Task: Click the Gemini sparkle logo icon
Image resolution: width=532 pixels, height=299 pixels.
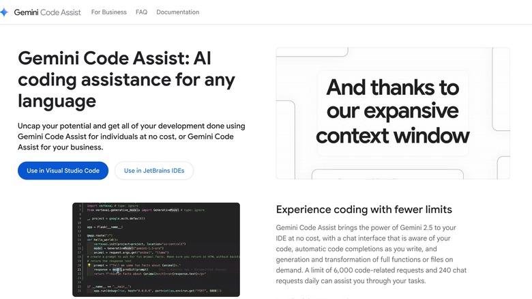Action: coord(4,12)
